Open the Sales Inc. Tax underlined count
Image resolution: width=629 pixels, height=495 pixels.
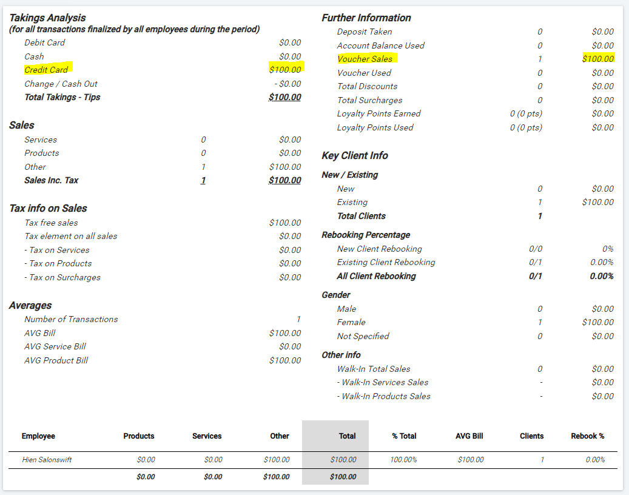pyautogui.click(x=203, y=180)
